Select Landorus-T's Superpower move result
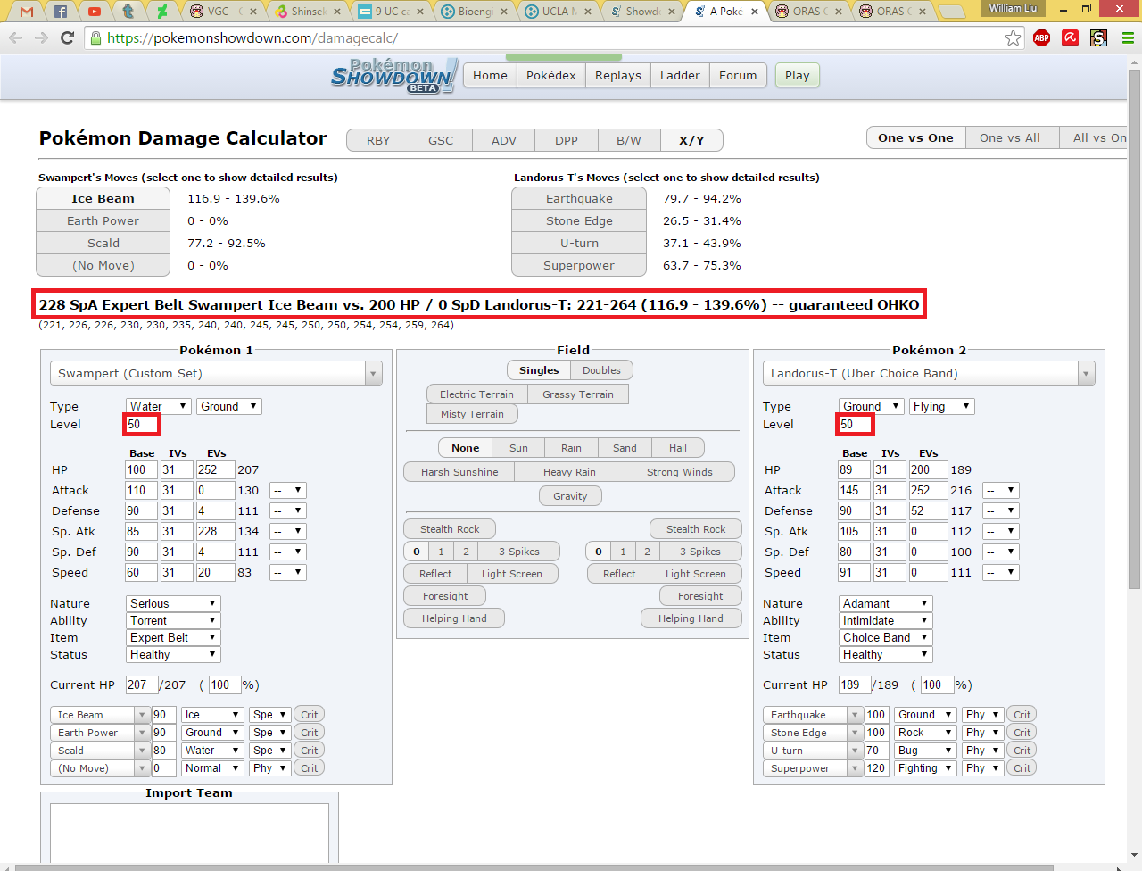The height and width of the screenshot is (871, 1142). pos(579,265)
